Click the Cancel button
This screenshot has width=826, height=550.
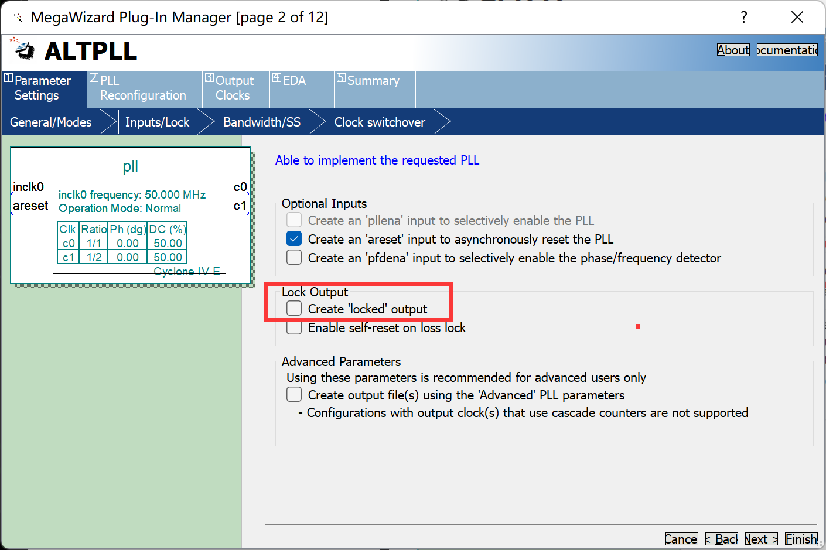(x=681, y=539)
